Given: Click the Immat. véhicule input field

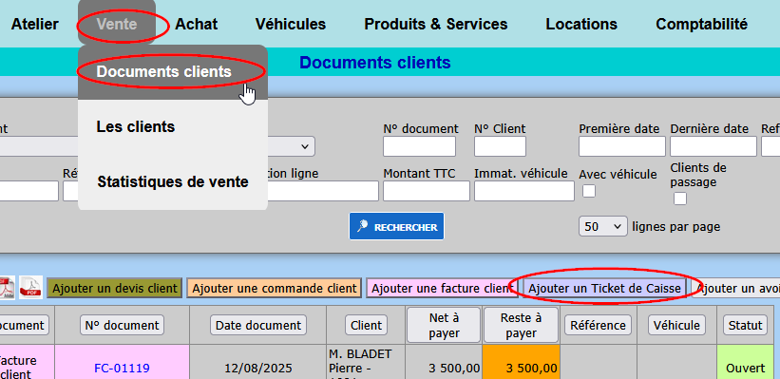Looking at the screenshot, I should tap(524, 191).
